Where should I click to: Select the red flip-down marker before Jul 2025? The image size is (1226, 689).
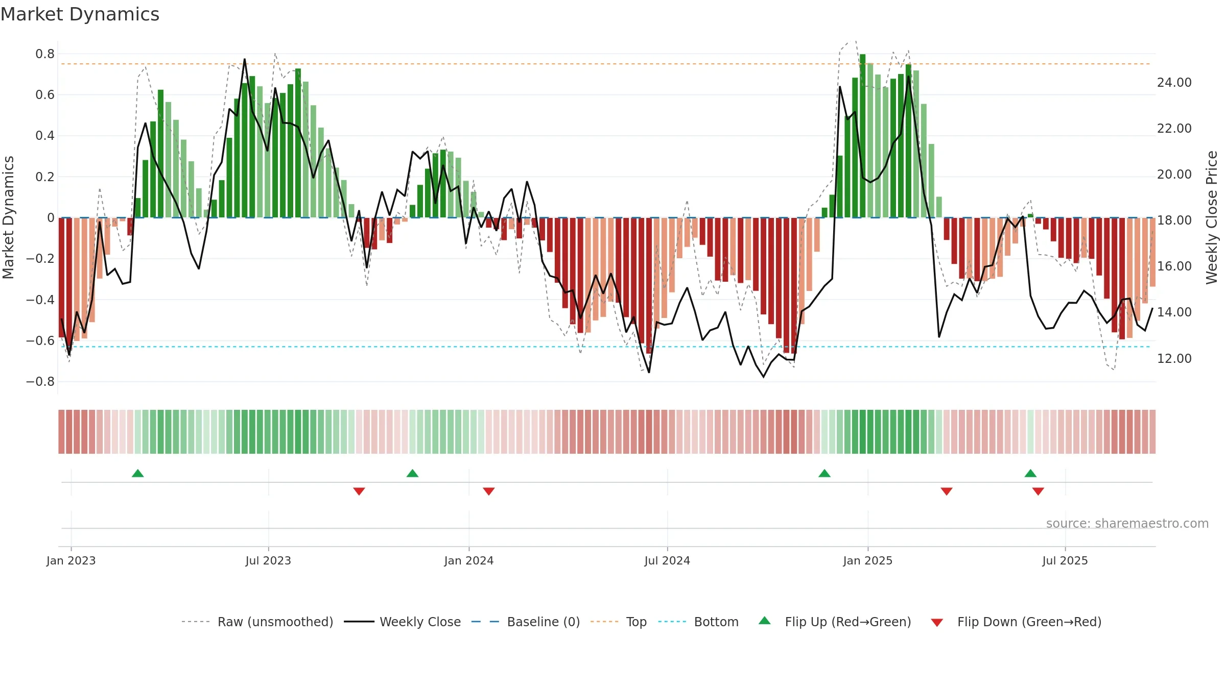click(1038, 491)
